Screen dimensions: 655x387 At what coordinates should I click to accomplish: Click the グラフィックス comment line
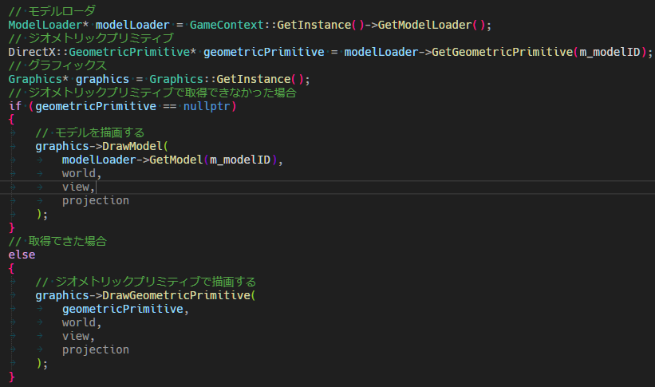tap(64, 65)
